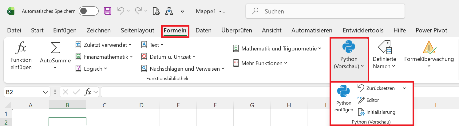Expand the Zuletzt verwendet dropdown

point(104,45)
